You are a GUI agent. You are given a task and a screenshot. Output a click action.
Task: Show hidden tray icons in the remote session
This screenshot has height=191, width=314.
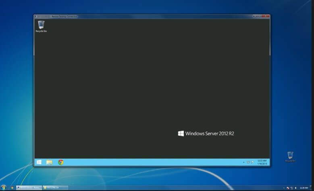243,162
